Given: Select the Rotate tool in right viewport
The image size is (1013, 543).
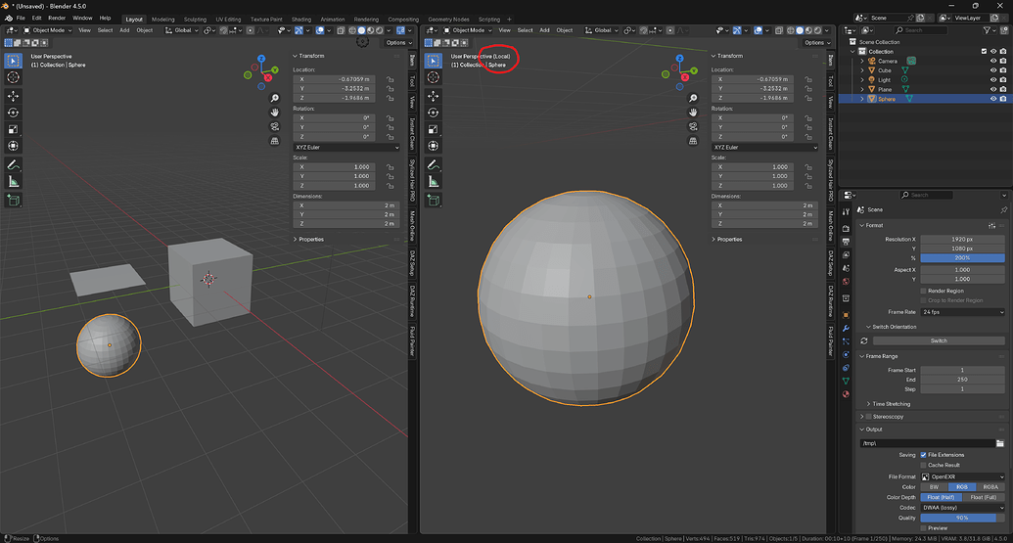Looking at the screenshot, I should click(434, 113).
